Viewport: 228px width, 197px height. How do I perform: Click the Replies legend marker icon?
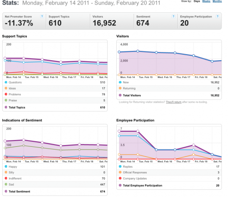120,166
